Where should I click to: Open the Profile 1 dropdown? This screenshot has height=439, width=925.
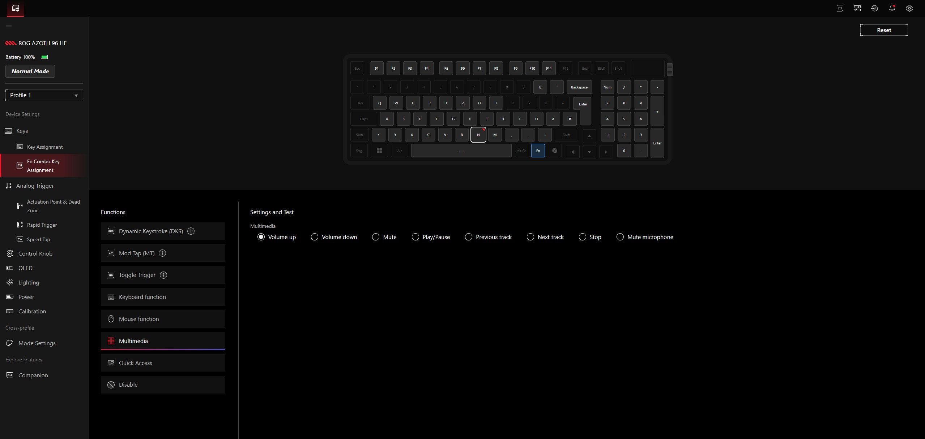tap(44, 95)
